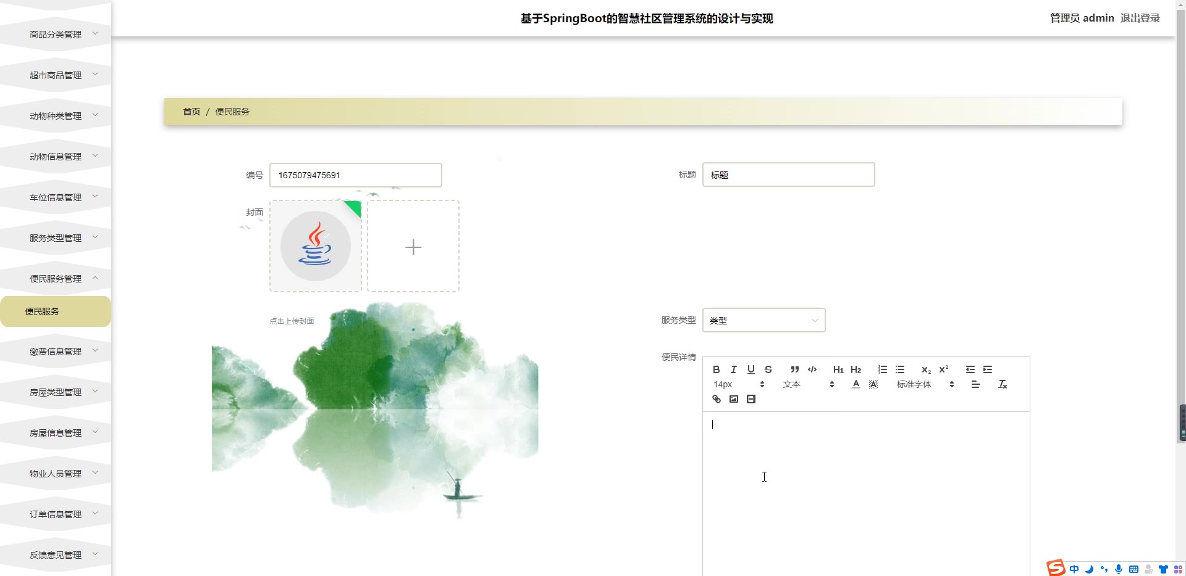
Task: Expand 反馈意见管理 menu
Action: click(x=56, y=555)
